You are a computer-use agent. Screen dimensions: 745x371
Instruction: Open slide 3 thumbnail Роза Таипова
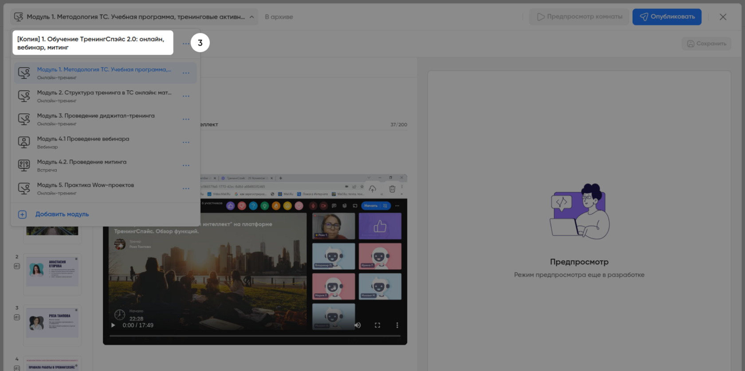(x=52, y=323)
